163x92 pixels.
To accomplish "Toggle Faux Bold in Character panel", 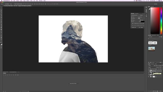I will 133,24.
